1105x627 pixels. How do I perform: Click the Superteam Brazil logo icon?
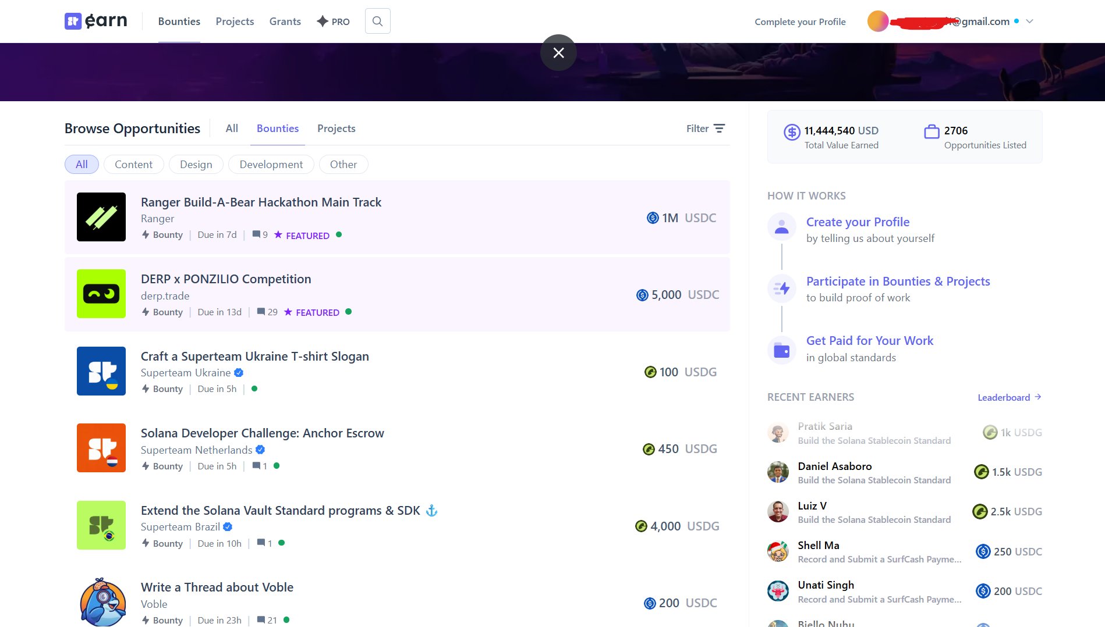101,525
